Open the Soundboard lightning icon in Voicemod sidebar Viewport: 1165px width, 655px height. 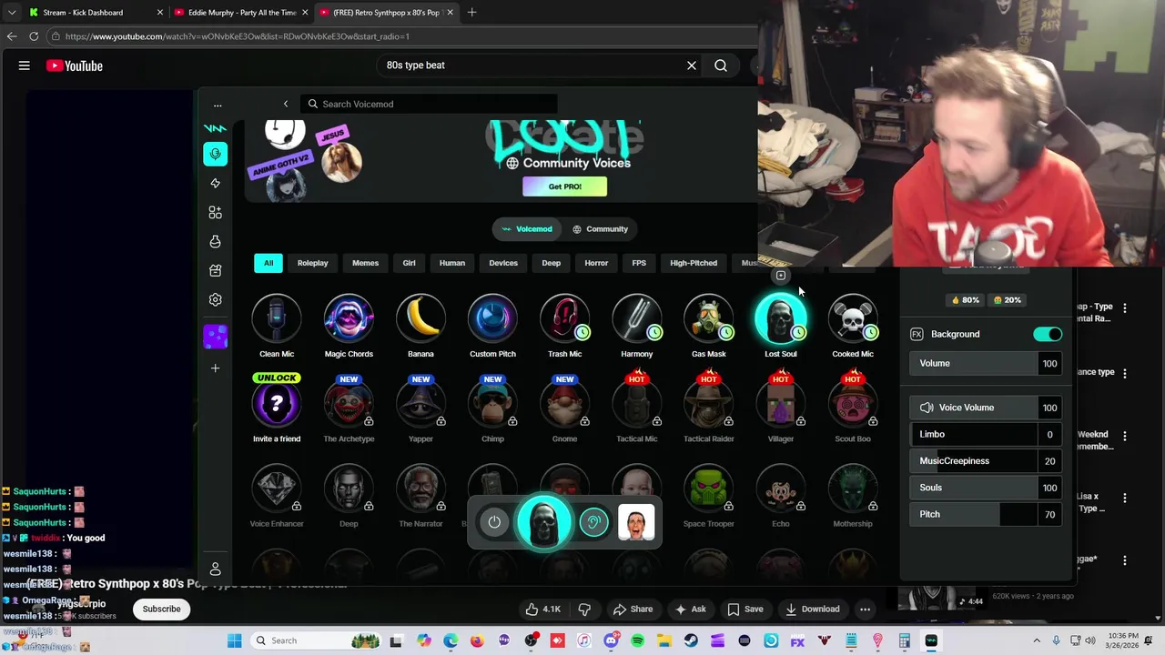point(216,183)
